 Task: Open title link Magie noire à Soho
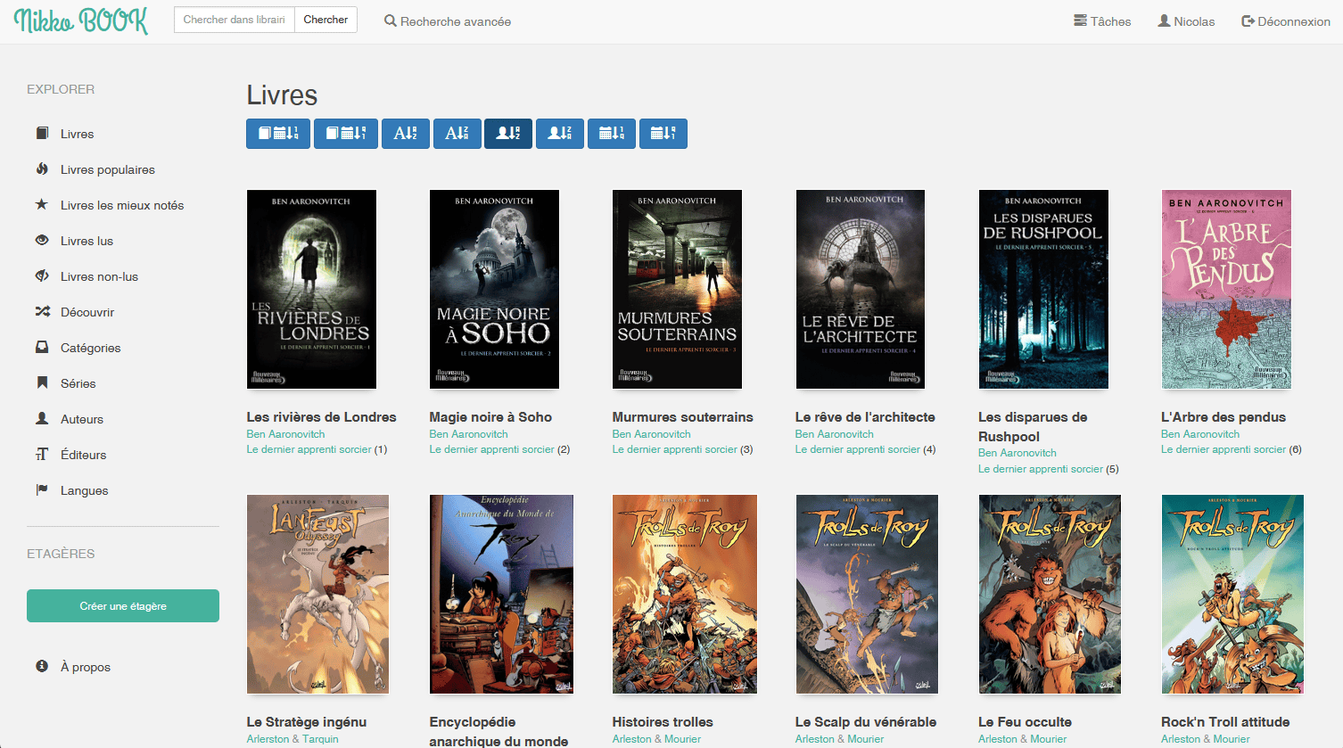tap(490, 417)
